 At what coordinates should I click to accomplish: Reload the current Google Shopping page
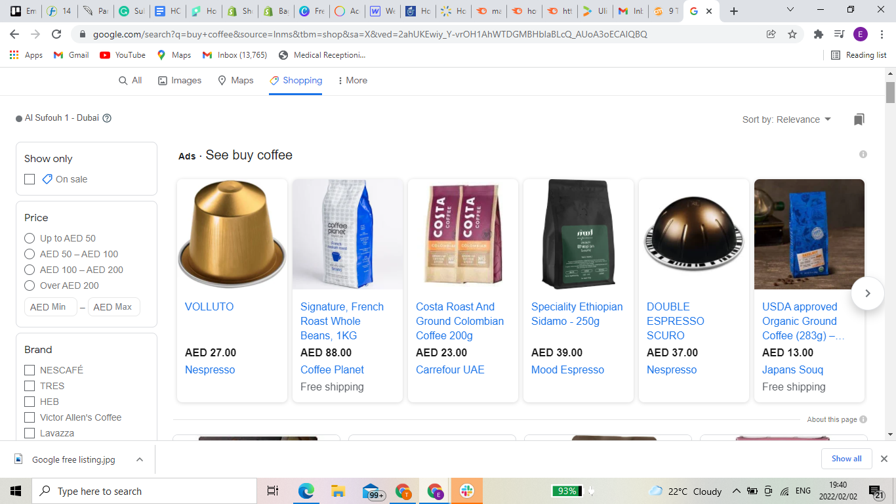(56, 34)
